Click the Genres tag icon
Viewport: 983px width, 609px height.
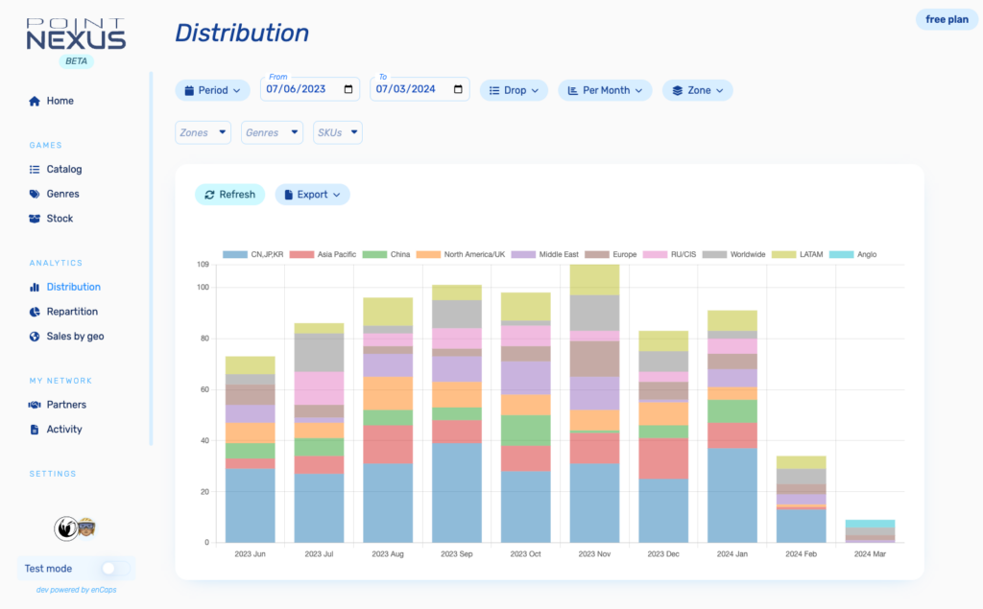pos(35,194)
